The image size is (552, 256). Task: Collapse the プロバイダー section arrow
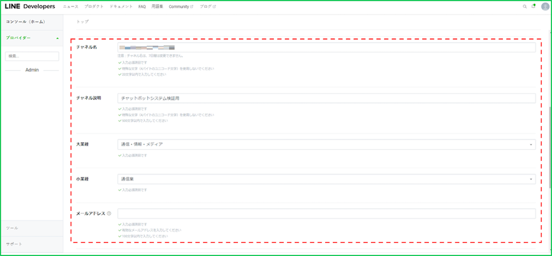[x=57, y=38]
